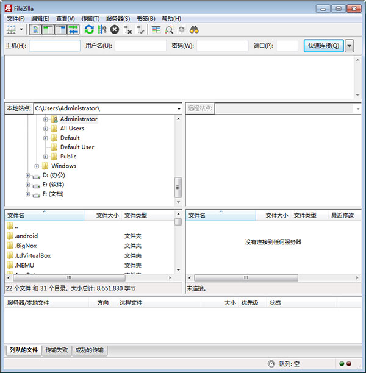Toggle directory comparison icon
Screen dimensions: 366x373
click(x=169, y=29)
